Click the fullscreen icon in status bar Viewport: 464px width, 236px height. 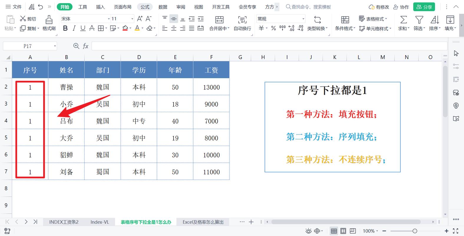point(455,231)
